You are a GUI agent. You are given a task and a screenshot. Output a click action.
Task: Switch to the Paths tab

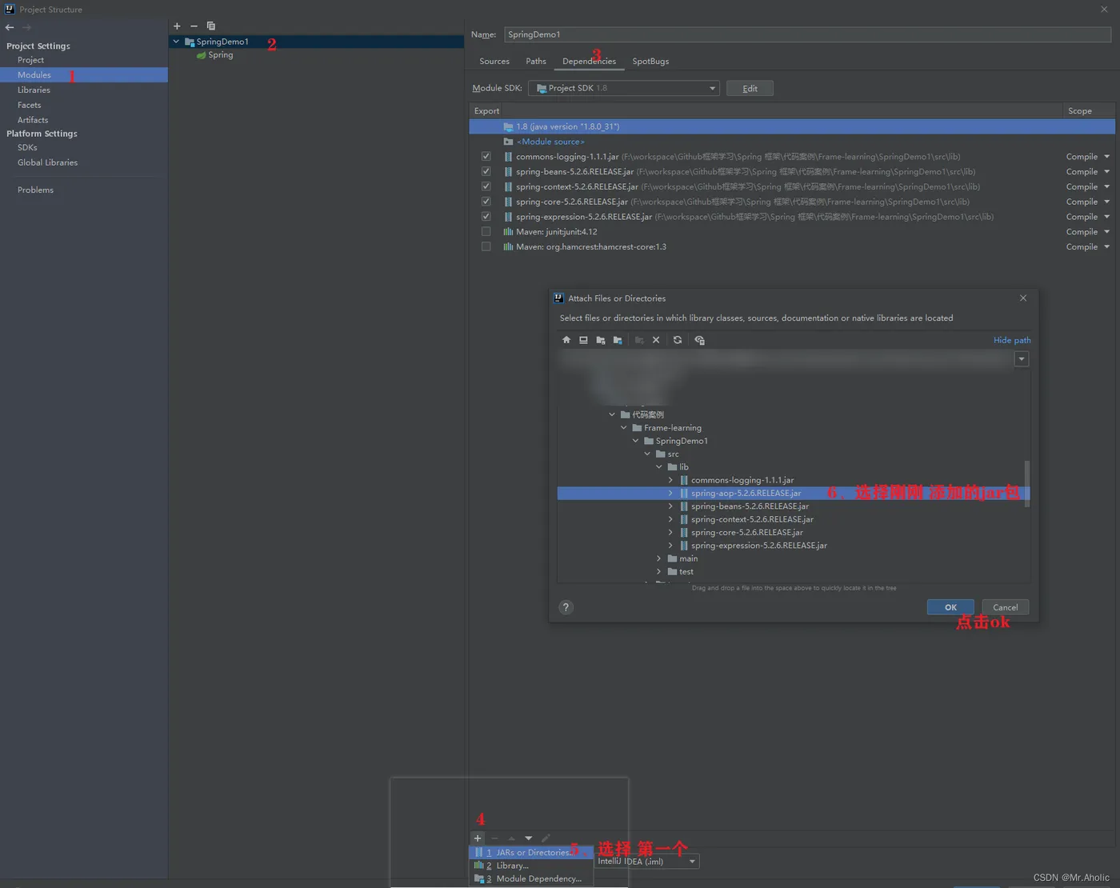click(536, 62)
